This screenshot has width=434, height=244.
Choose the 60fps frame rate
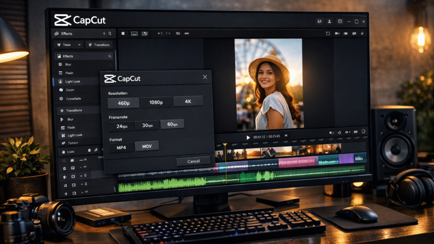click(172, 124)
